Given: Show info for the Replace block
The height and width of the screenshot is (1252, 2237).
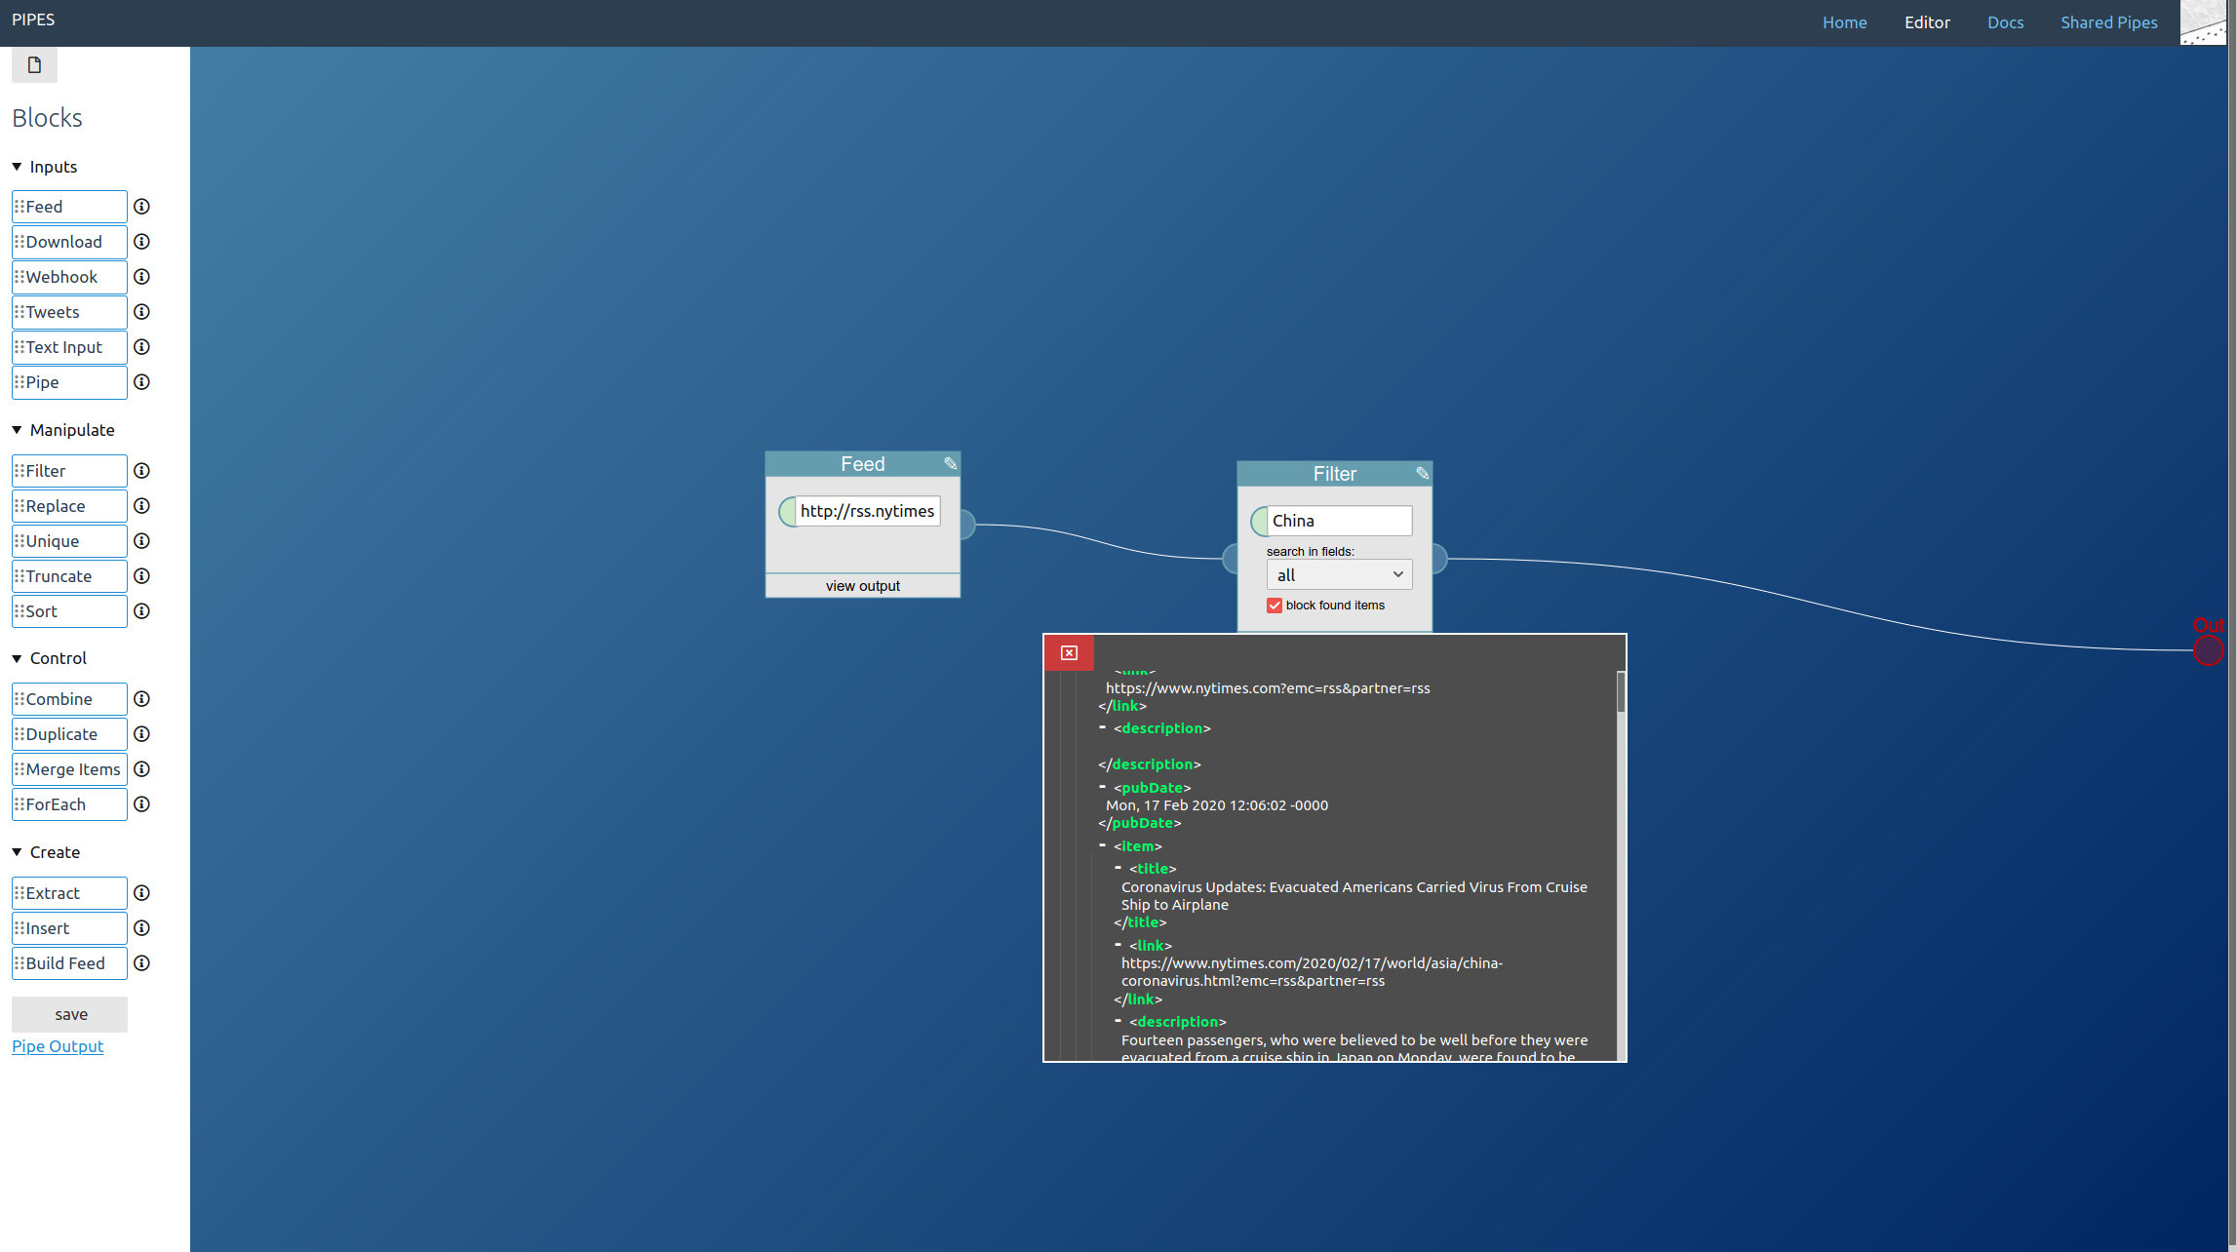Looking at the screenshot, I should tap(141, 506).
